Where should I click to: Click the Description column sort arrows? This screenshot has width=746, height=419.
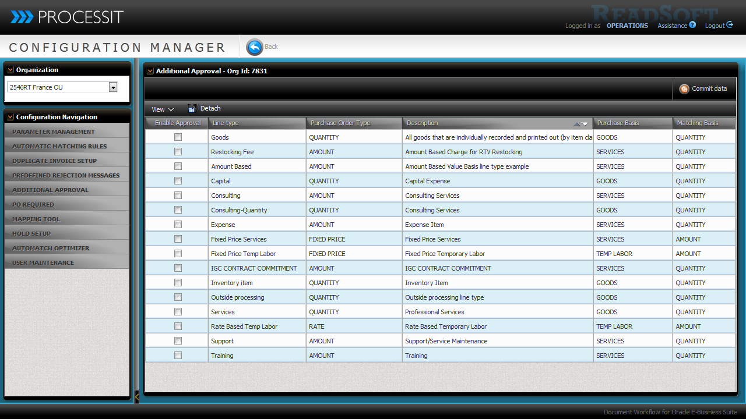tap(580, 123)
